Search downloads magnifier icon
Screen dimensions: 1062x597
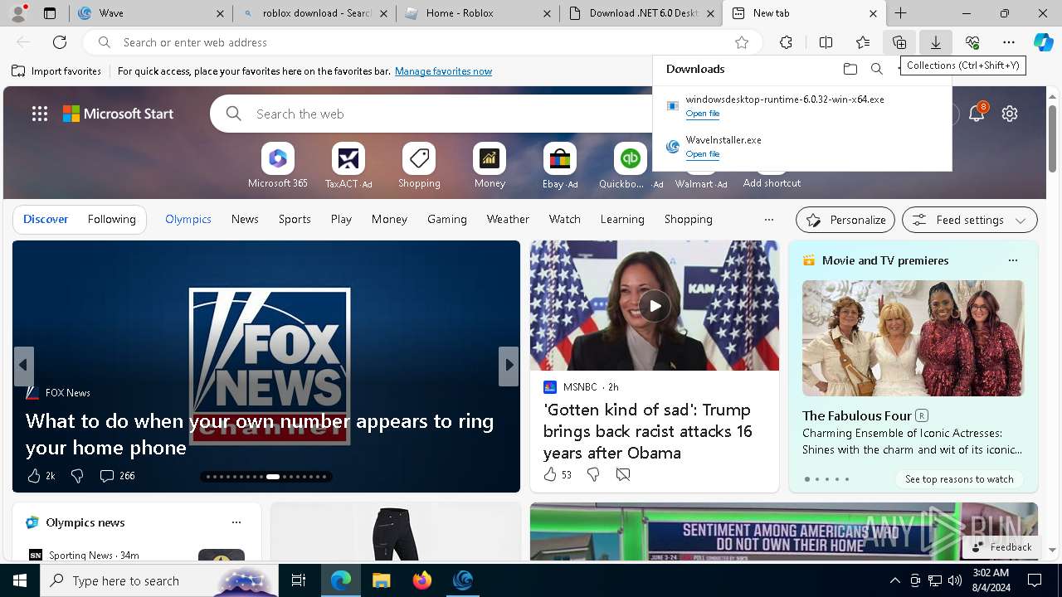pos(877,69)
